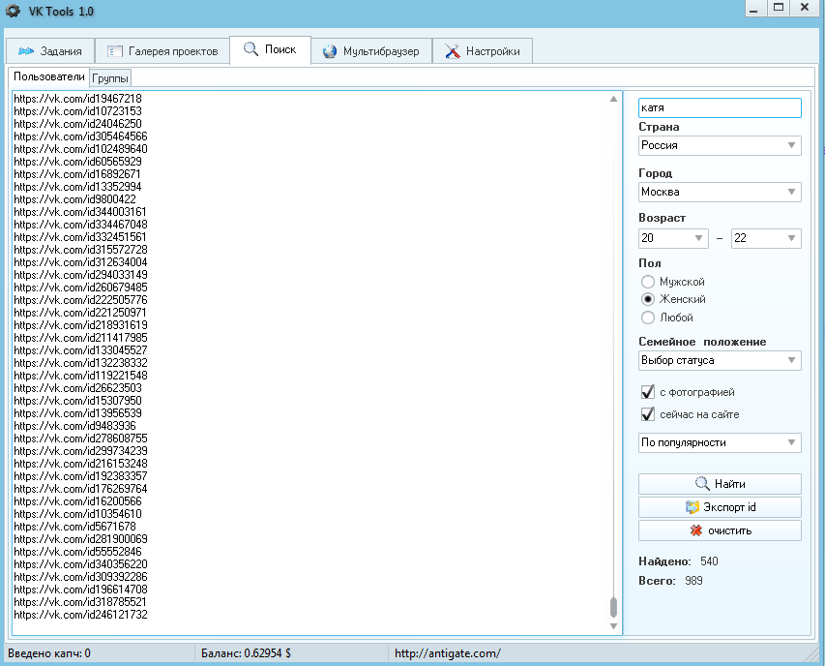Select the Женский gender radio button

648,299
